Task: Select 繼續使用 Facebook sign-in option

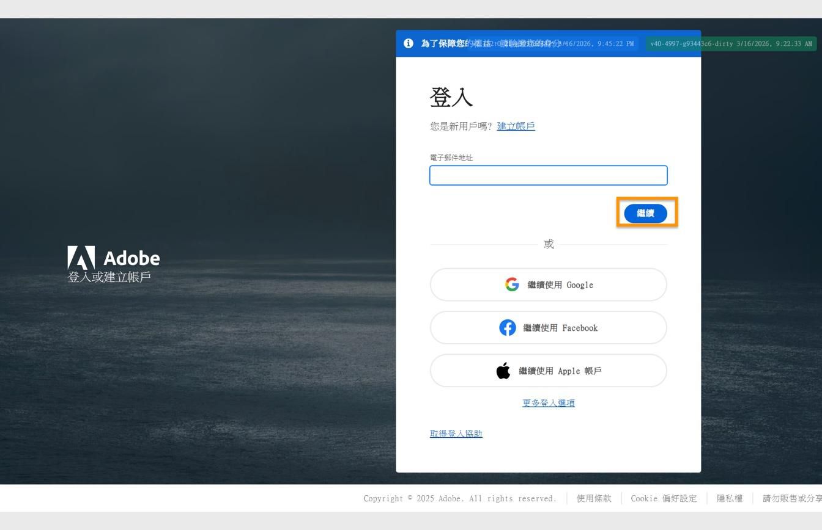Action: [x=548, y=327]
